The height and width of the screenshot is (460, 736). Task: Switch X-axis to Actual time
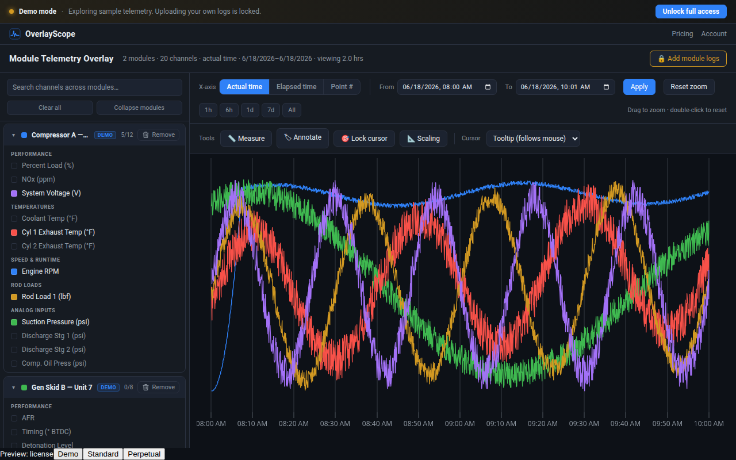click(244, 87)
